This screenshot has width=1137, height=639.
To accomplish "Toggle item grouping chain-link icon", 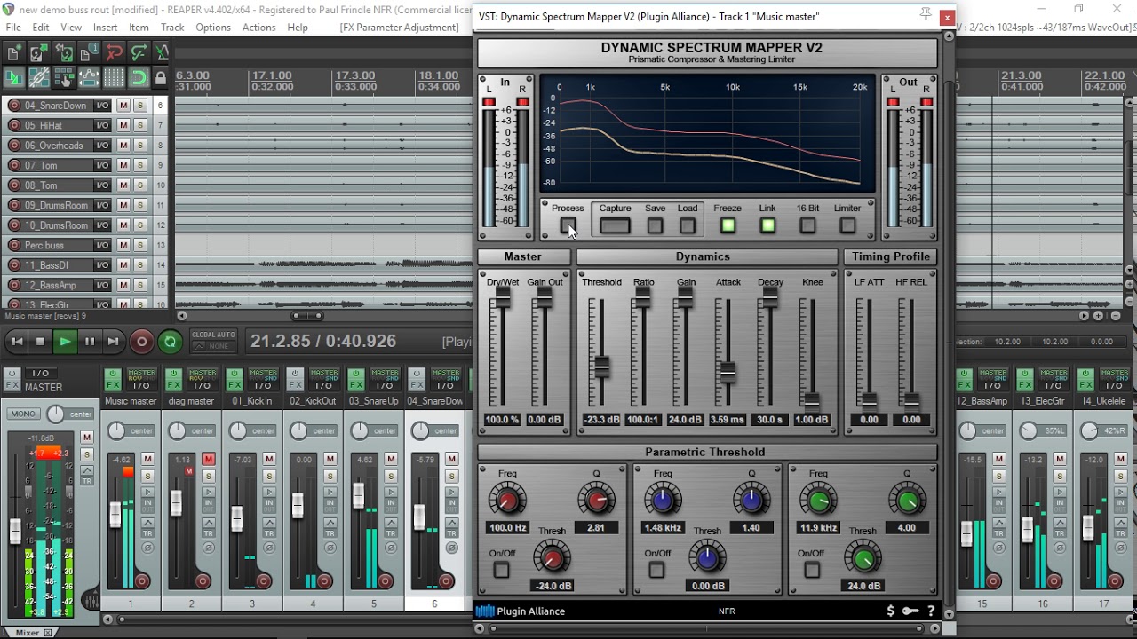I will pos(39,77).
